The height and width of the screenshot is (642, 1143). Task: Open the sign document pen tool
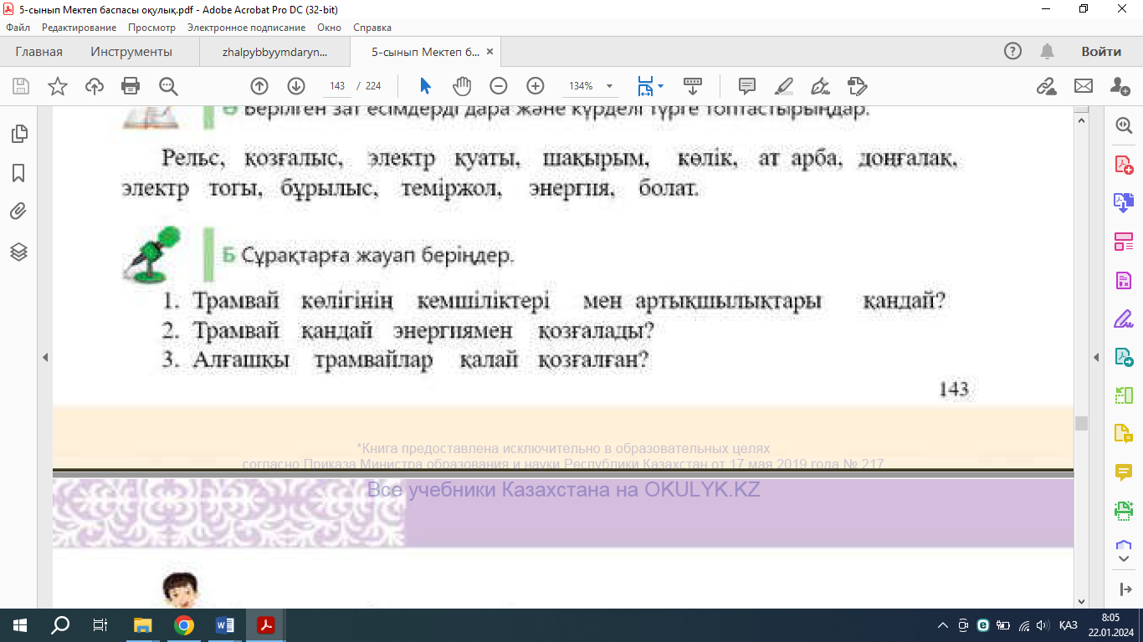pos(821,86)
